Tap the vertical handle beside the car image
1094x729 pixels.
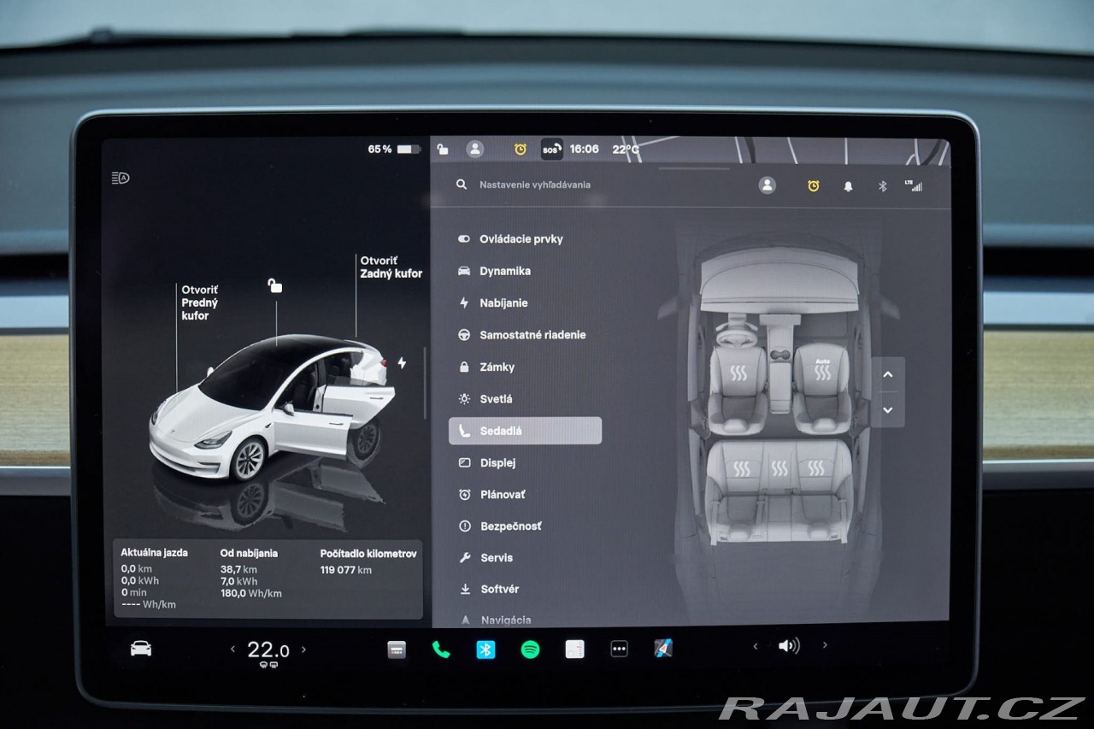pyautogui.click(x=425, y=383)
